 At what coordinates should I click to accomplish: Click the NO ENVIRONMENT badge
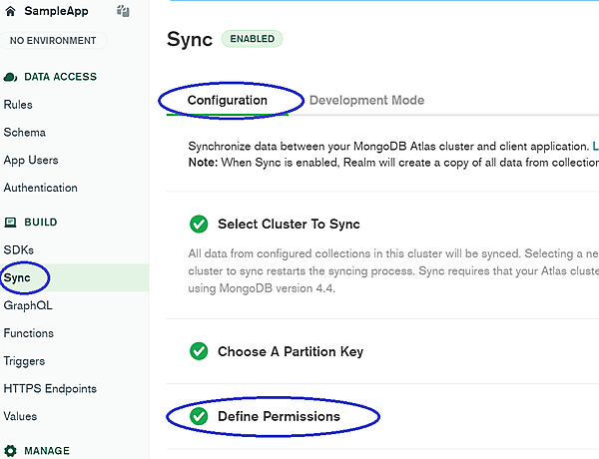coord(53,41)
